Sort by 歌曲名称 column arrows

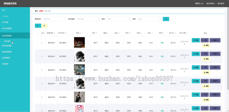click(54, 33)
